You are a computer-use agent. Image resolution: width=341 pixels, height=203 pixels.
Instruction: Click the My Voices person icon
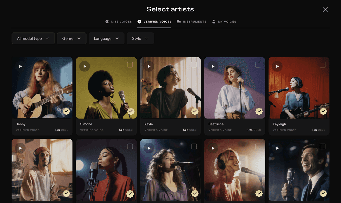coord(213,21)
